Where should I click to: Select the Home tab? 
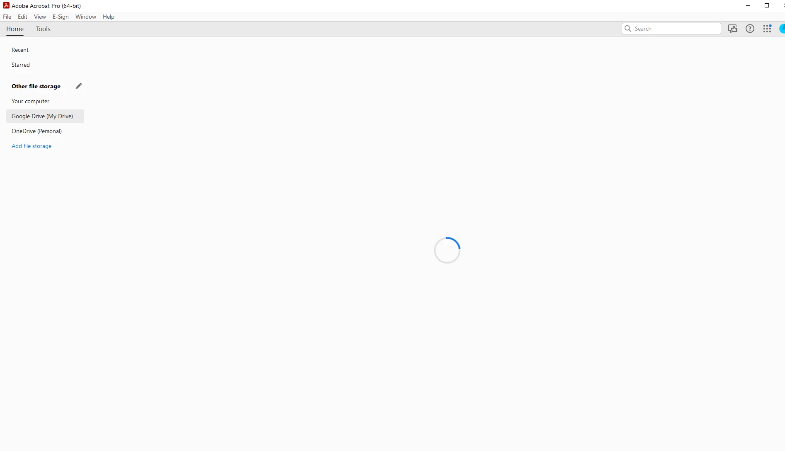(x=15, y=29)
